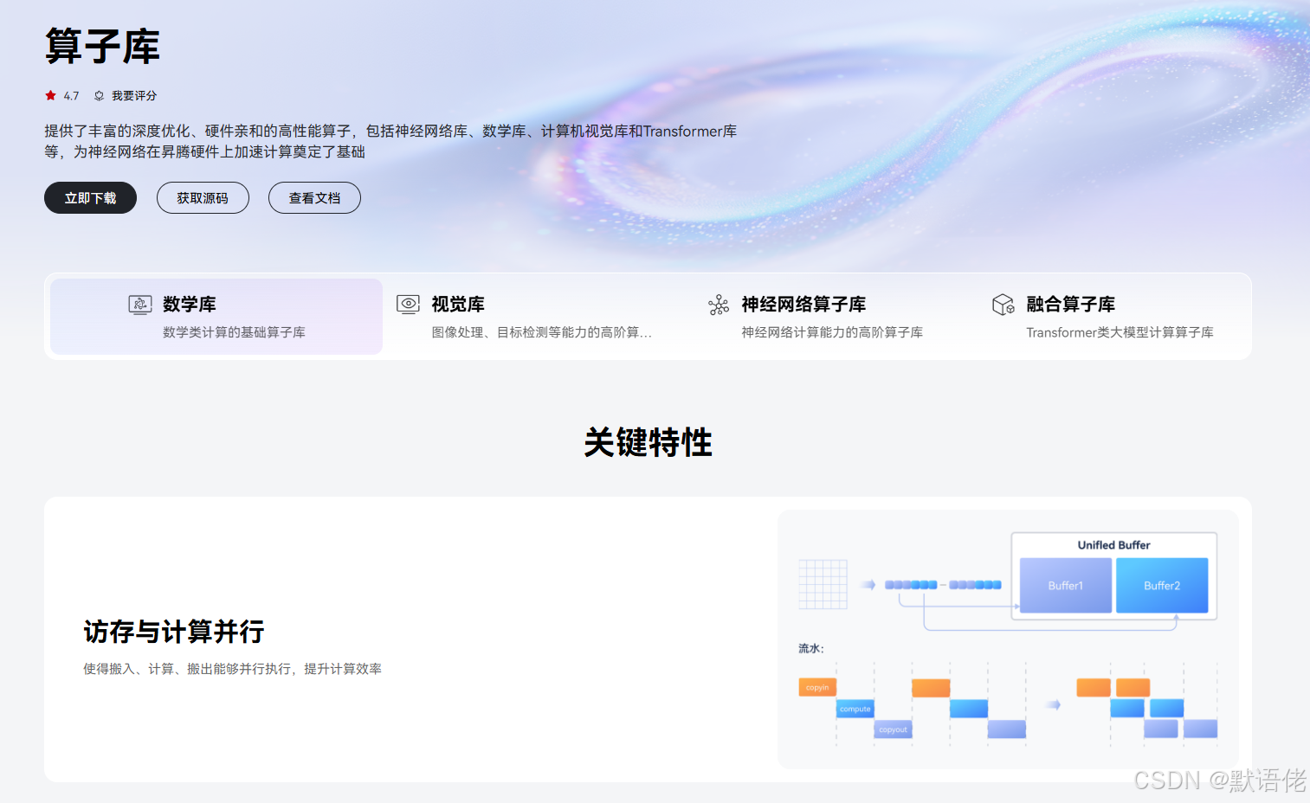Click the 立即下载 button
The width and height of the screenshot is (1310, 803).
click(x=90, y=197)
